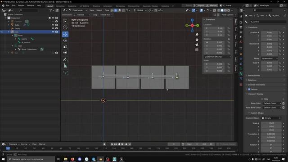
Task: Toggle X-Ray viewport icon
Action: click(x=215, y=10)
